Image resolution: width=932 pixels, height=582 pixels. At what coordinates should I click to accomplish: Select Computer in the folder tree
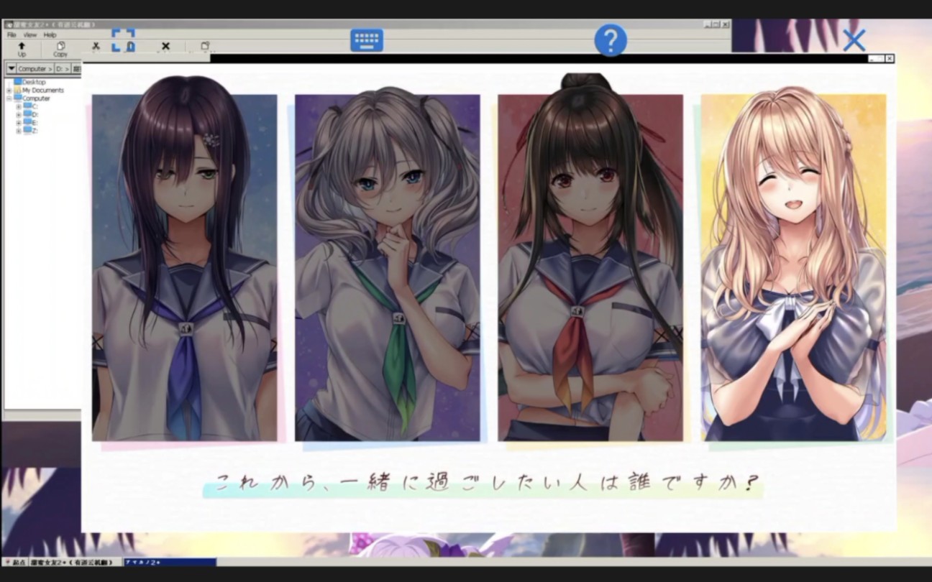pos(32,98)
